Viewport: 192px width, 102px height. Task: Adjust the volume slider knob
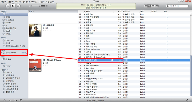pyautogui.click(x=40, y=6)
